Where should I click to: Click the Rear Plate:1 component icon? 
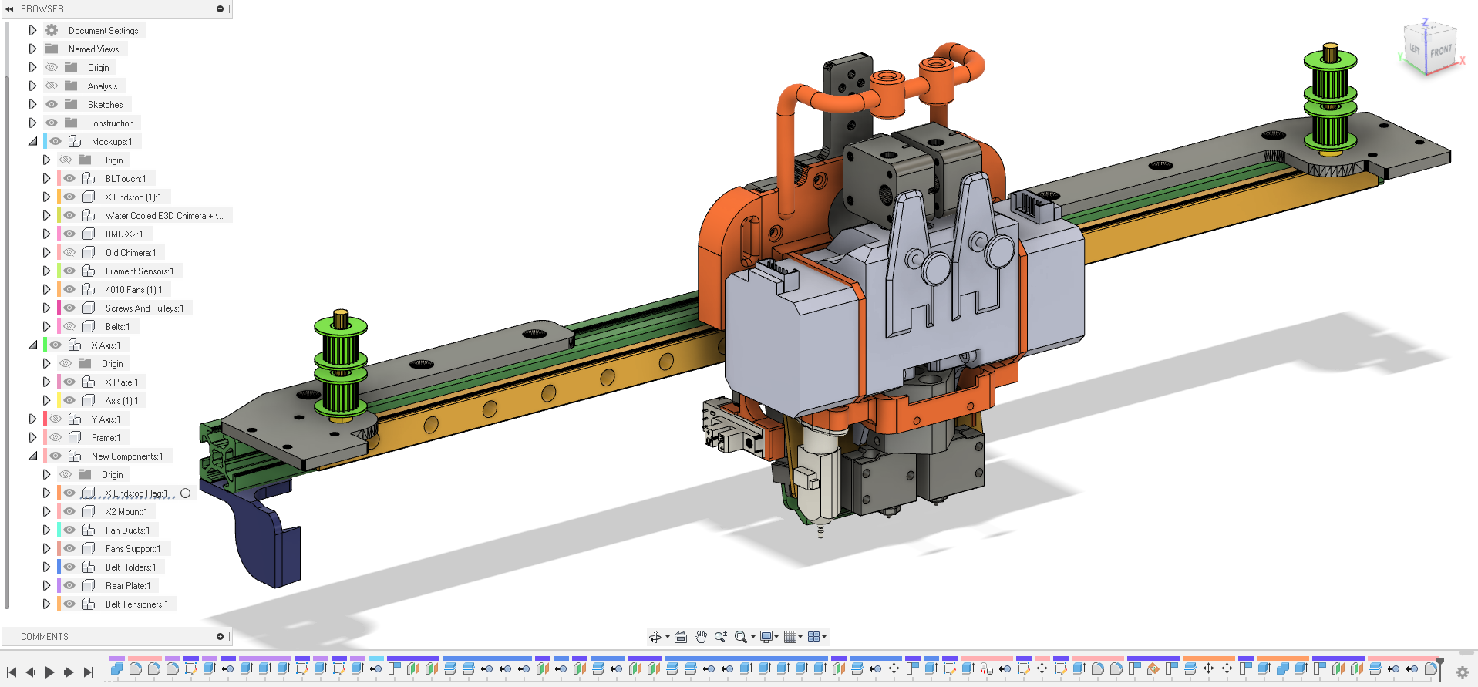[x=89, y=585]
